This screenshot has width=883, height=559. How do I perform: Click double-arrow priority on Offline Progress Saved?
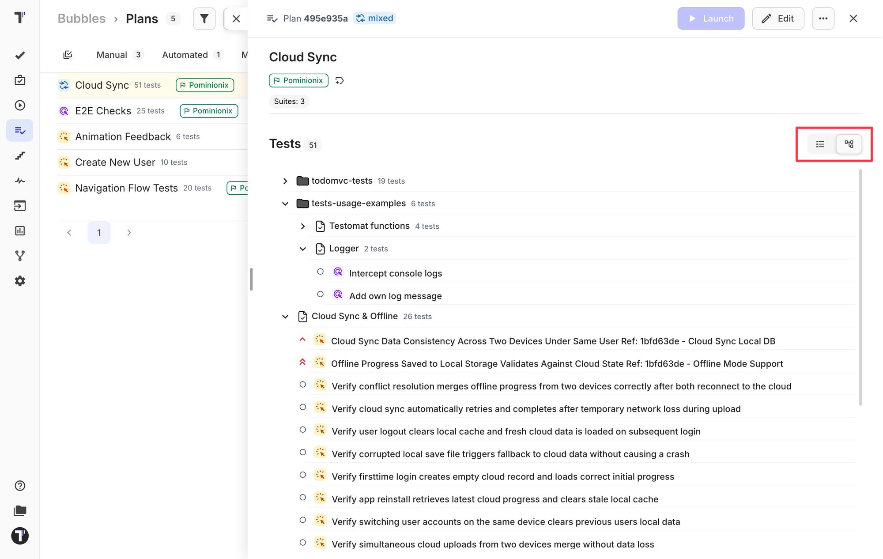coord(302,362)
